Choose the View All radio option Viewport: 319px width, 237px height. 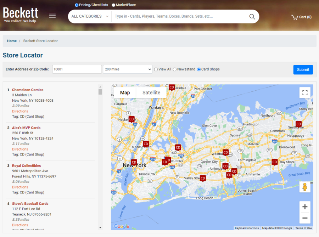tap(156, 69)
